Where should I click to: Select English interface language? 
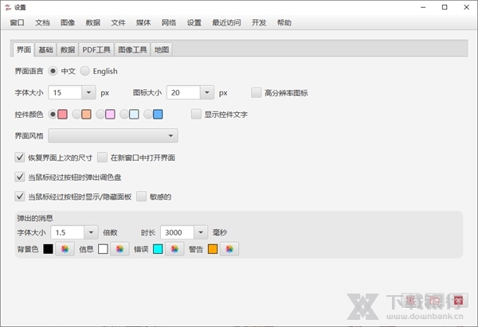click(x=84, y=71)
